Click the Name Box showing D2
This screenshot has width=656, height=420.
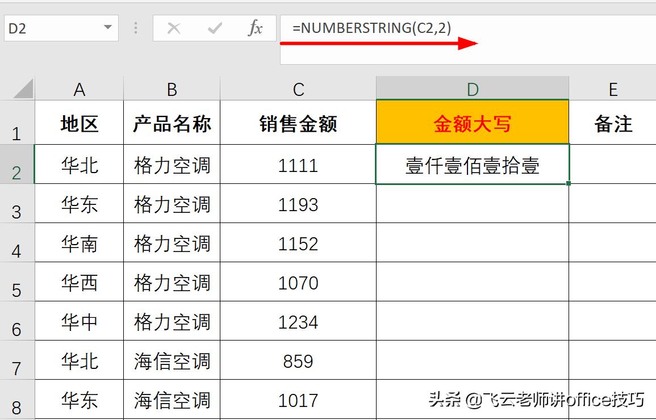[51, 28]
